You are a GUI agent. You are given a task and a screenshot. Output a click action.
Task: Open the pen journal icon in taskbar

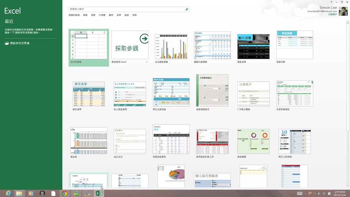[87, 194]
